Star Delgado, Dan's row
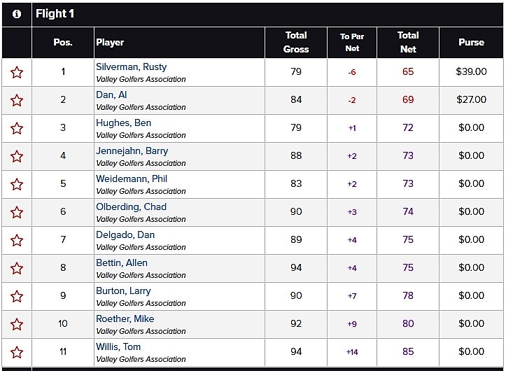Viewport: 506px width, 371px height. tap(17, 241)
